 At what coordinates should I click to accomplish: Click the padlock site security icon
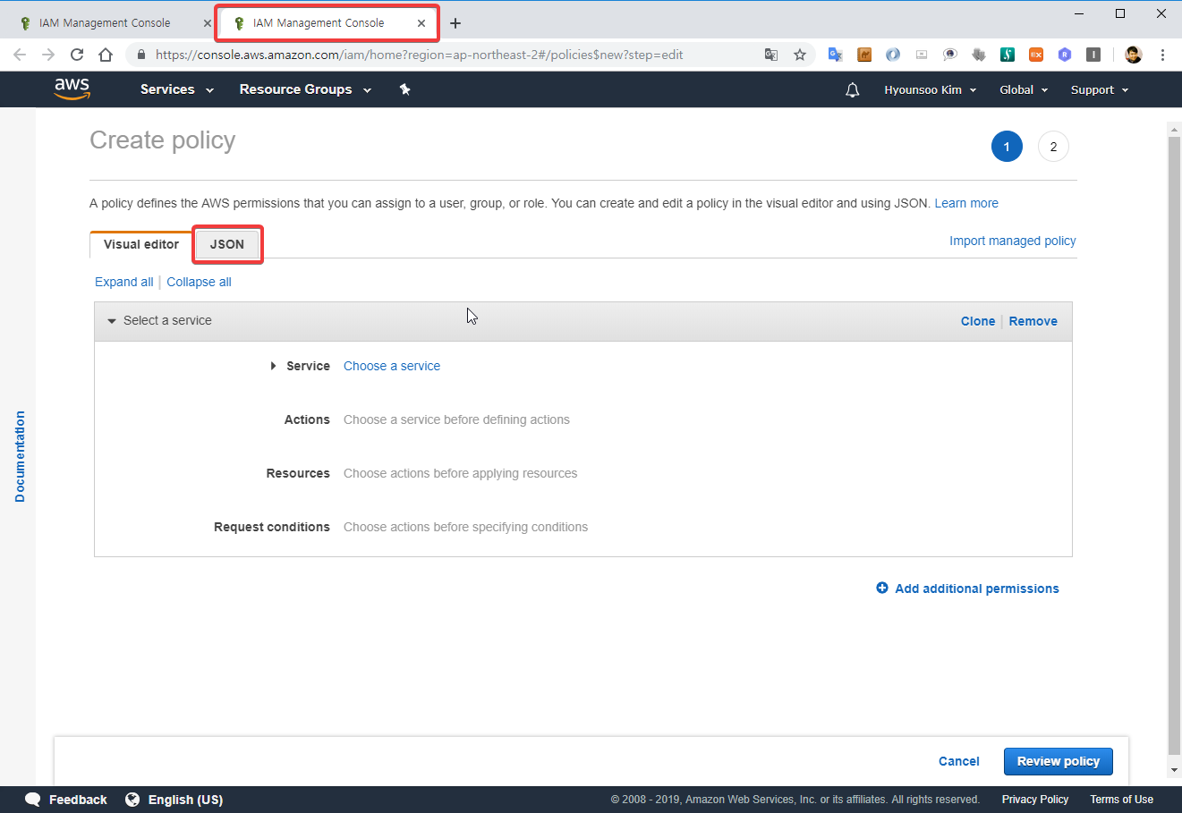tap(140, 55)
